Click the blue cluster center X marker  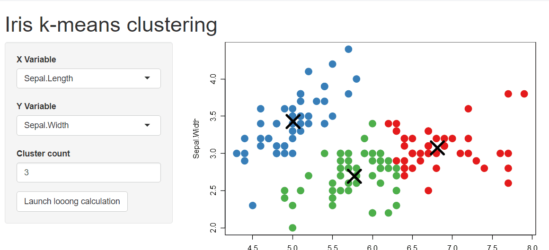pyautogui.click(x=293, y=121)
